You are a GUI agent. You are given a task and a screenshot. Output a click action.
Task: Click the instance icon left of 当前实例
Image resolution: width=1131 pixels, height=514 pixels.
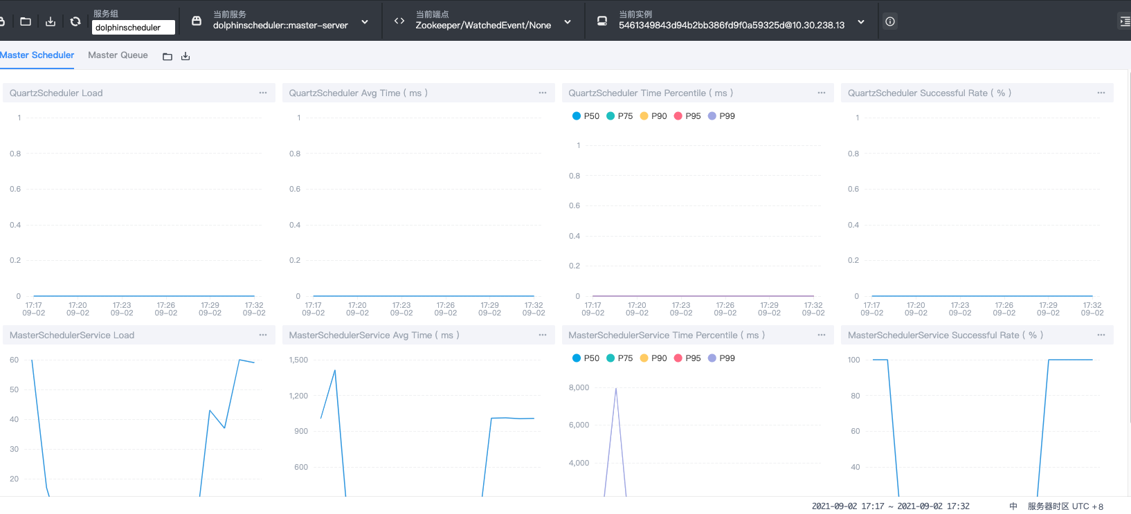pos(602,21)
